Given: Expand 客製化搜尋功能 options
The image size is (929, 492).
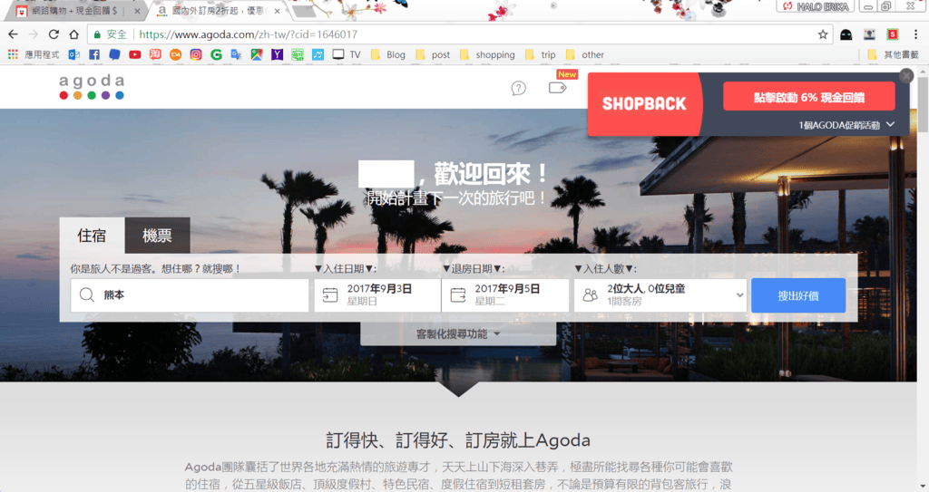Looking at the screenshot, I should point(458,334).
